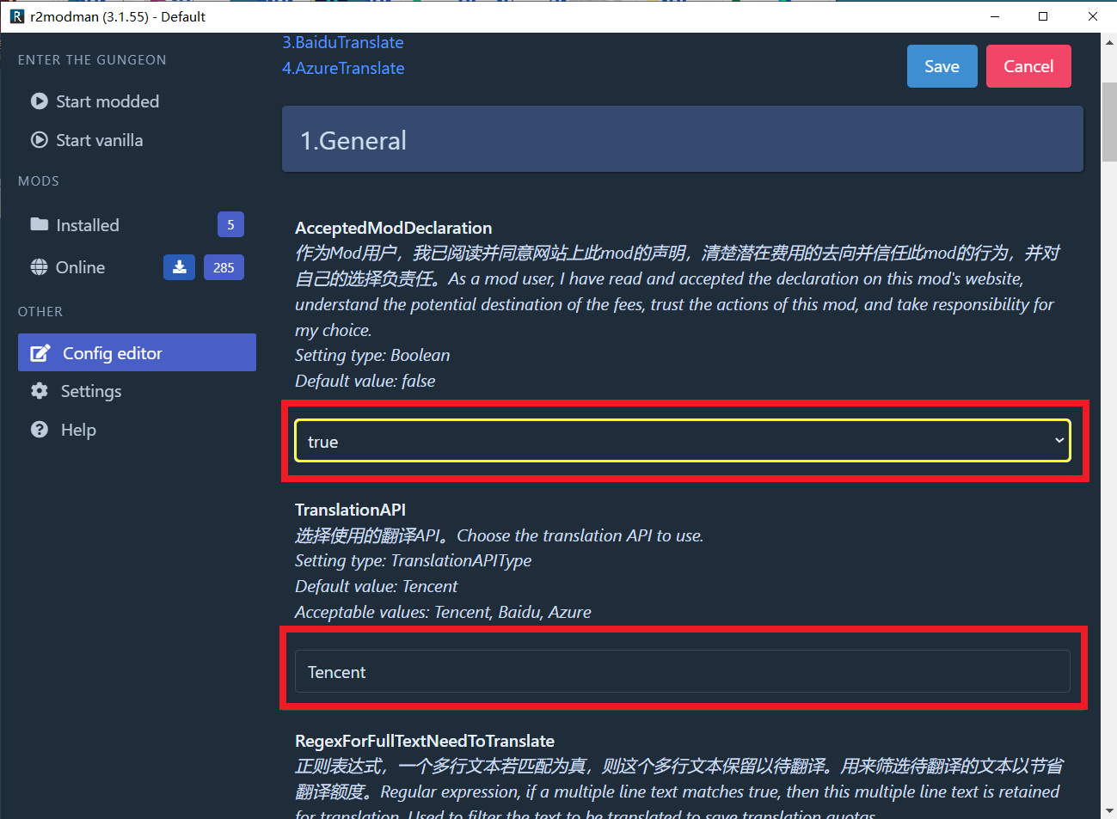
Task: Click the online mods count badge "285"
Action: coord(224,267)
